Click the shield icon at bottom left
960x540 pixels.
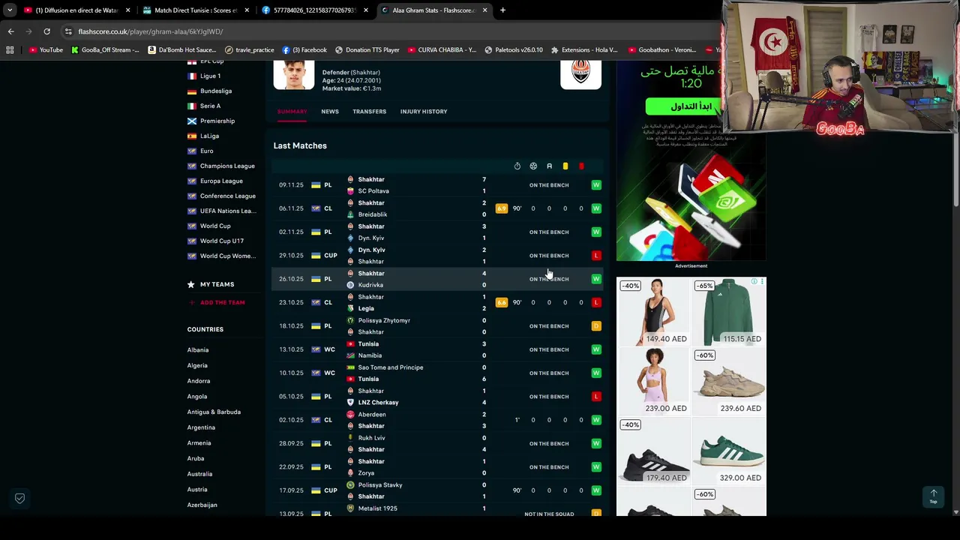[20, 498]
